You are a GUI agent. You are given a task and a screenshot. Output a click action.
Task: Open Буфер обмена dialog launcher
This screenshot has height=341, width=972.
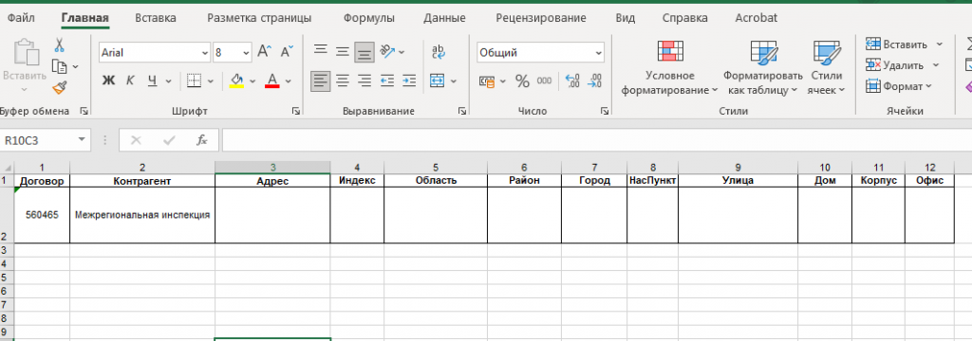click(84, 112)
